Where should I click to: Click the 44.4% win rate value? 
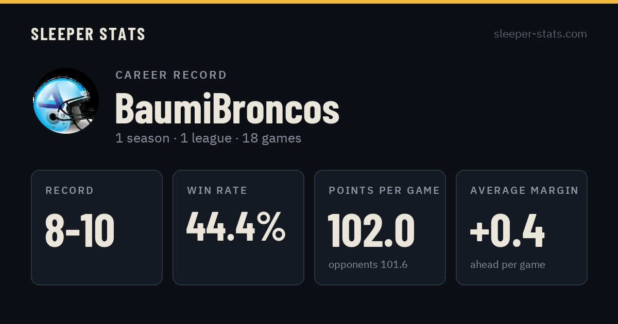tap(236, 226)
